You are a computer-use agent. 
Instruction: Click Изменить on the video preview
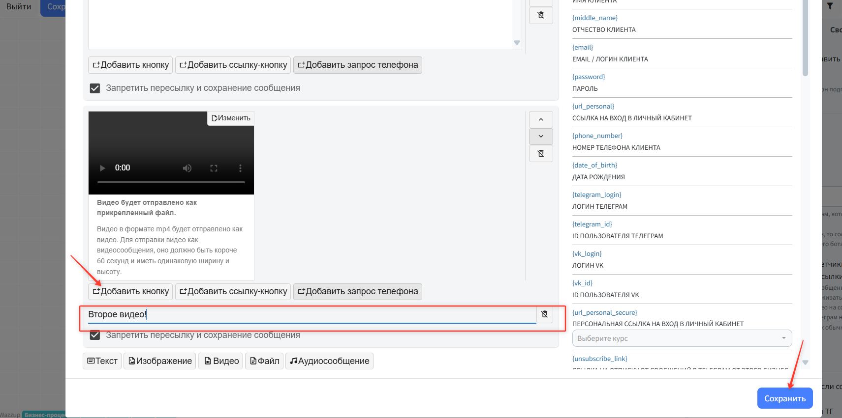tap(231, 118)
